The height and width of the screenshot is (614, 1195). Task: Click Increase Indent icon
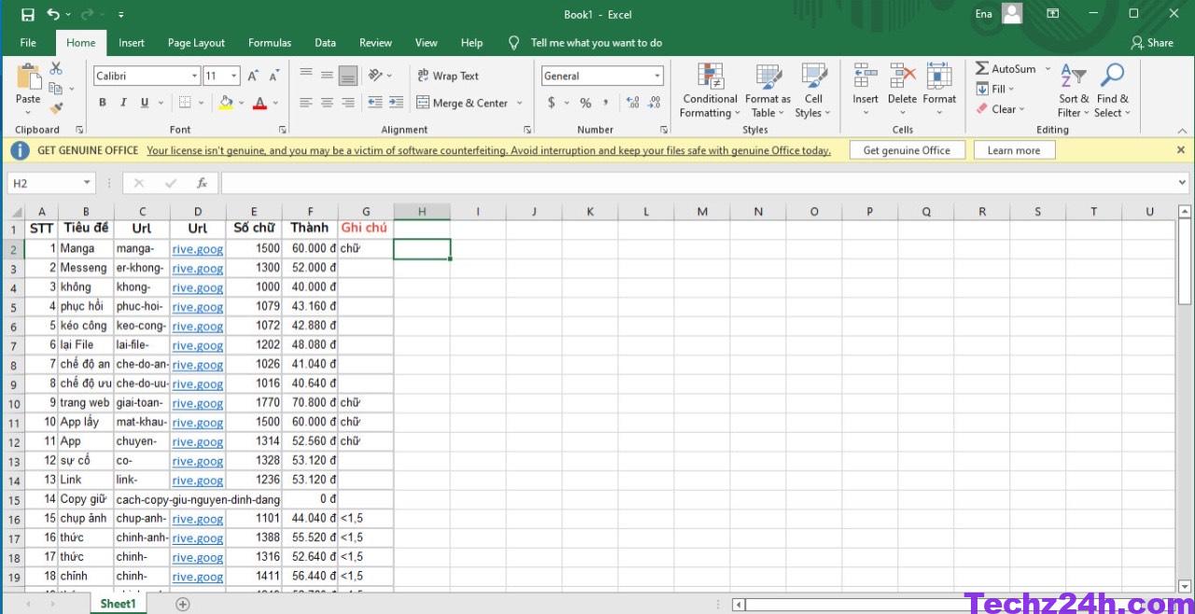tap(397, 103)
